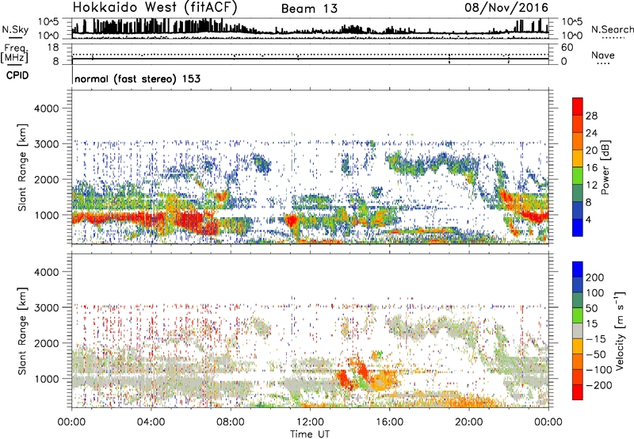
Task: Click "Slant Range [km]" label of velocity panel
Action: click(22, 331)
